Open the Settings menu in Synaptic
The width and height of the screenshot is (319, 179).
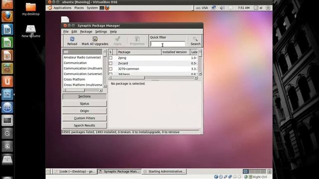tap(101, 32)
